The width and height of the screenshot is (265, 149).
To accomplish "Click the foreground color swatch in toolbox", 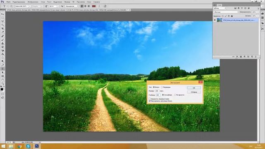I will click(x=2, y=89).
